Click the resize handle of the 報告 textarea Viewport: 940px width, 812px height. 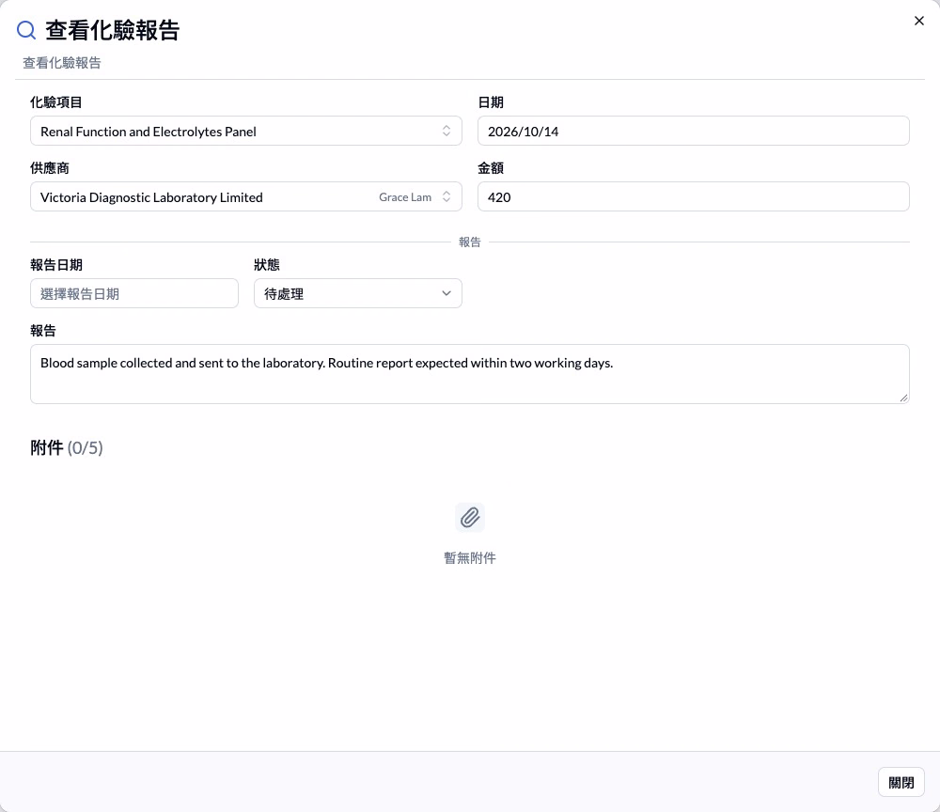[903, 398]
